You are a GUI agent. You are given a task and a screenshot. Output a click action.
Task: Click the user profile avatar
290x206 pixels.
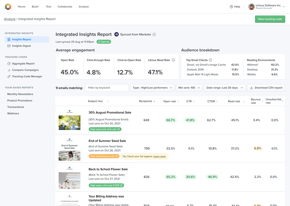[x=251, y=7]
